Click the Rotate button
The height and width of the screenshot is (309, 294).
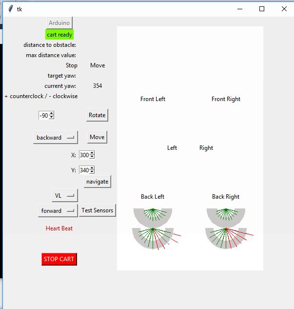pos(97,115)
